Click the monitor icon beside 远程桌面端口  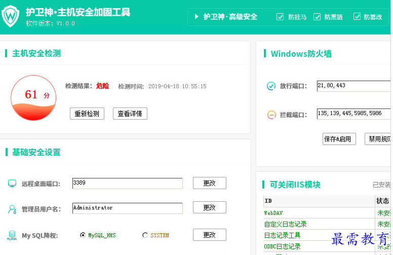12,184
